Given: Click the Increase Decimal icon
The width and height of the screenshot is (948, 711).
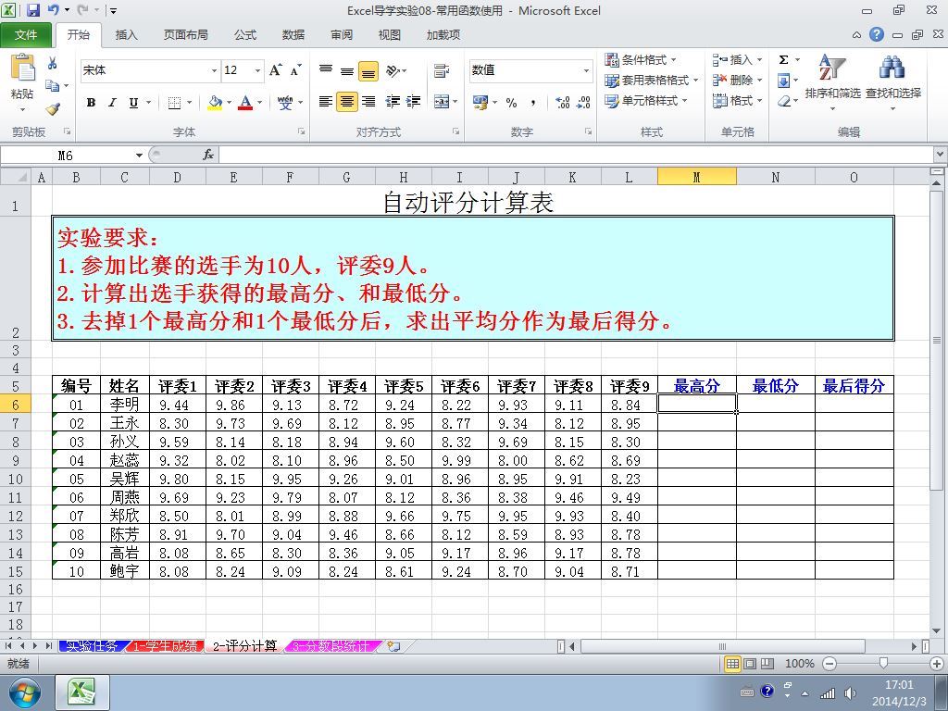Looking at the screenshot, I should tap(562, 102).
